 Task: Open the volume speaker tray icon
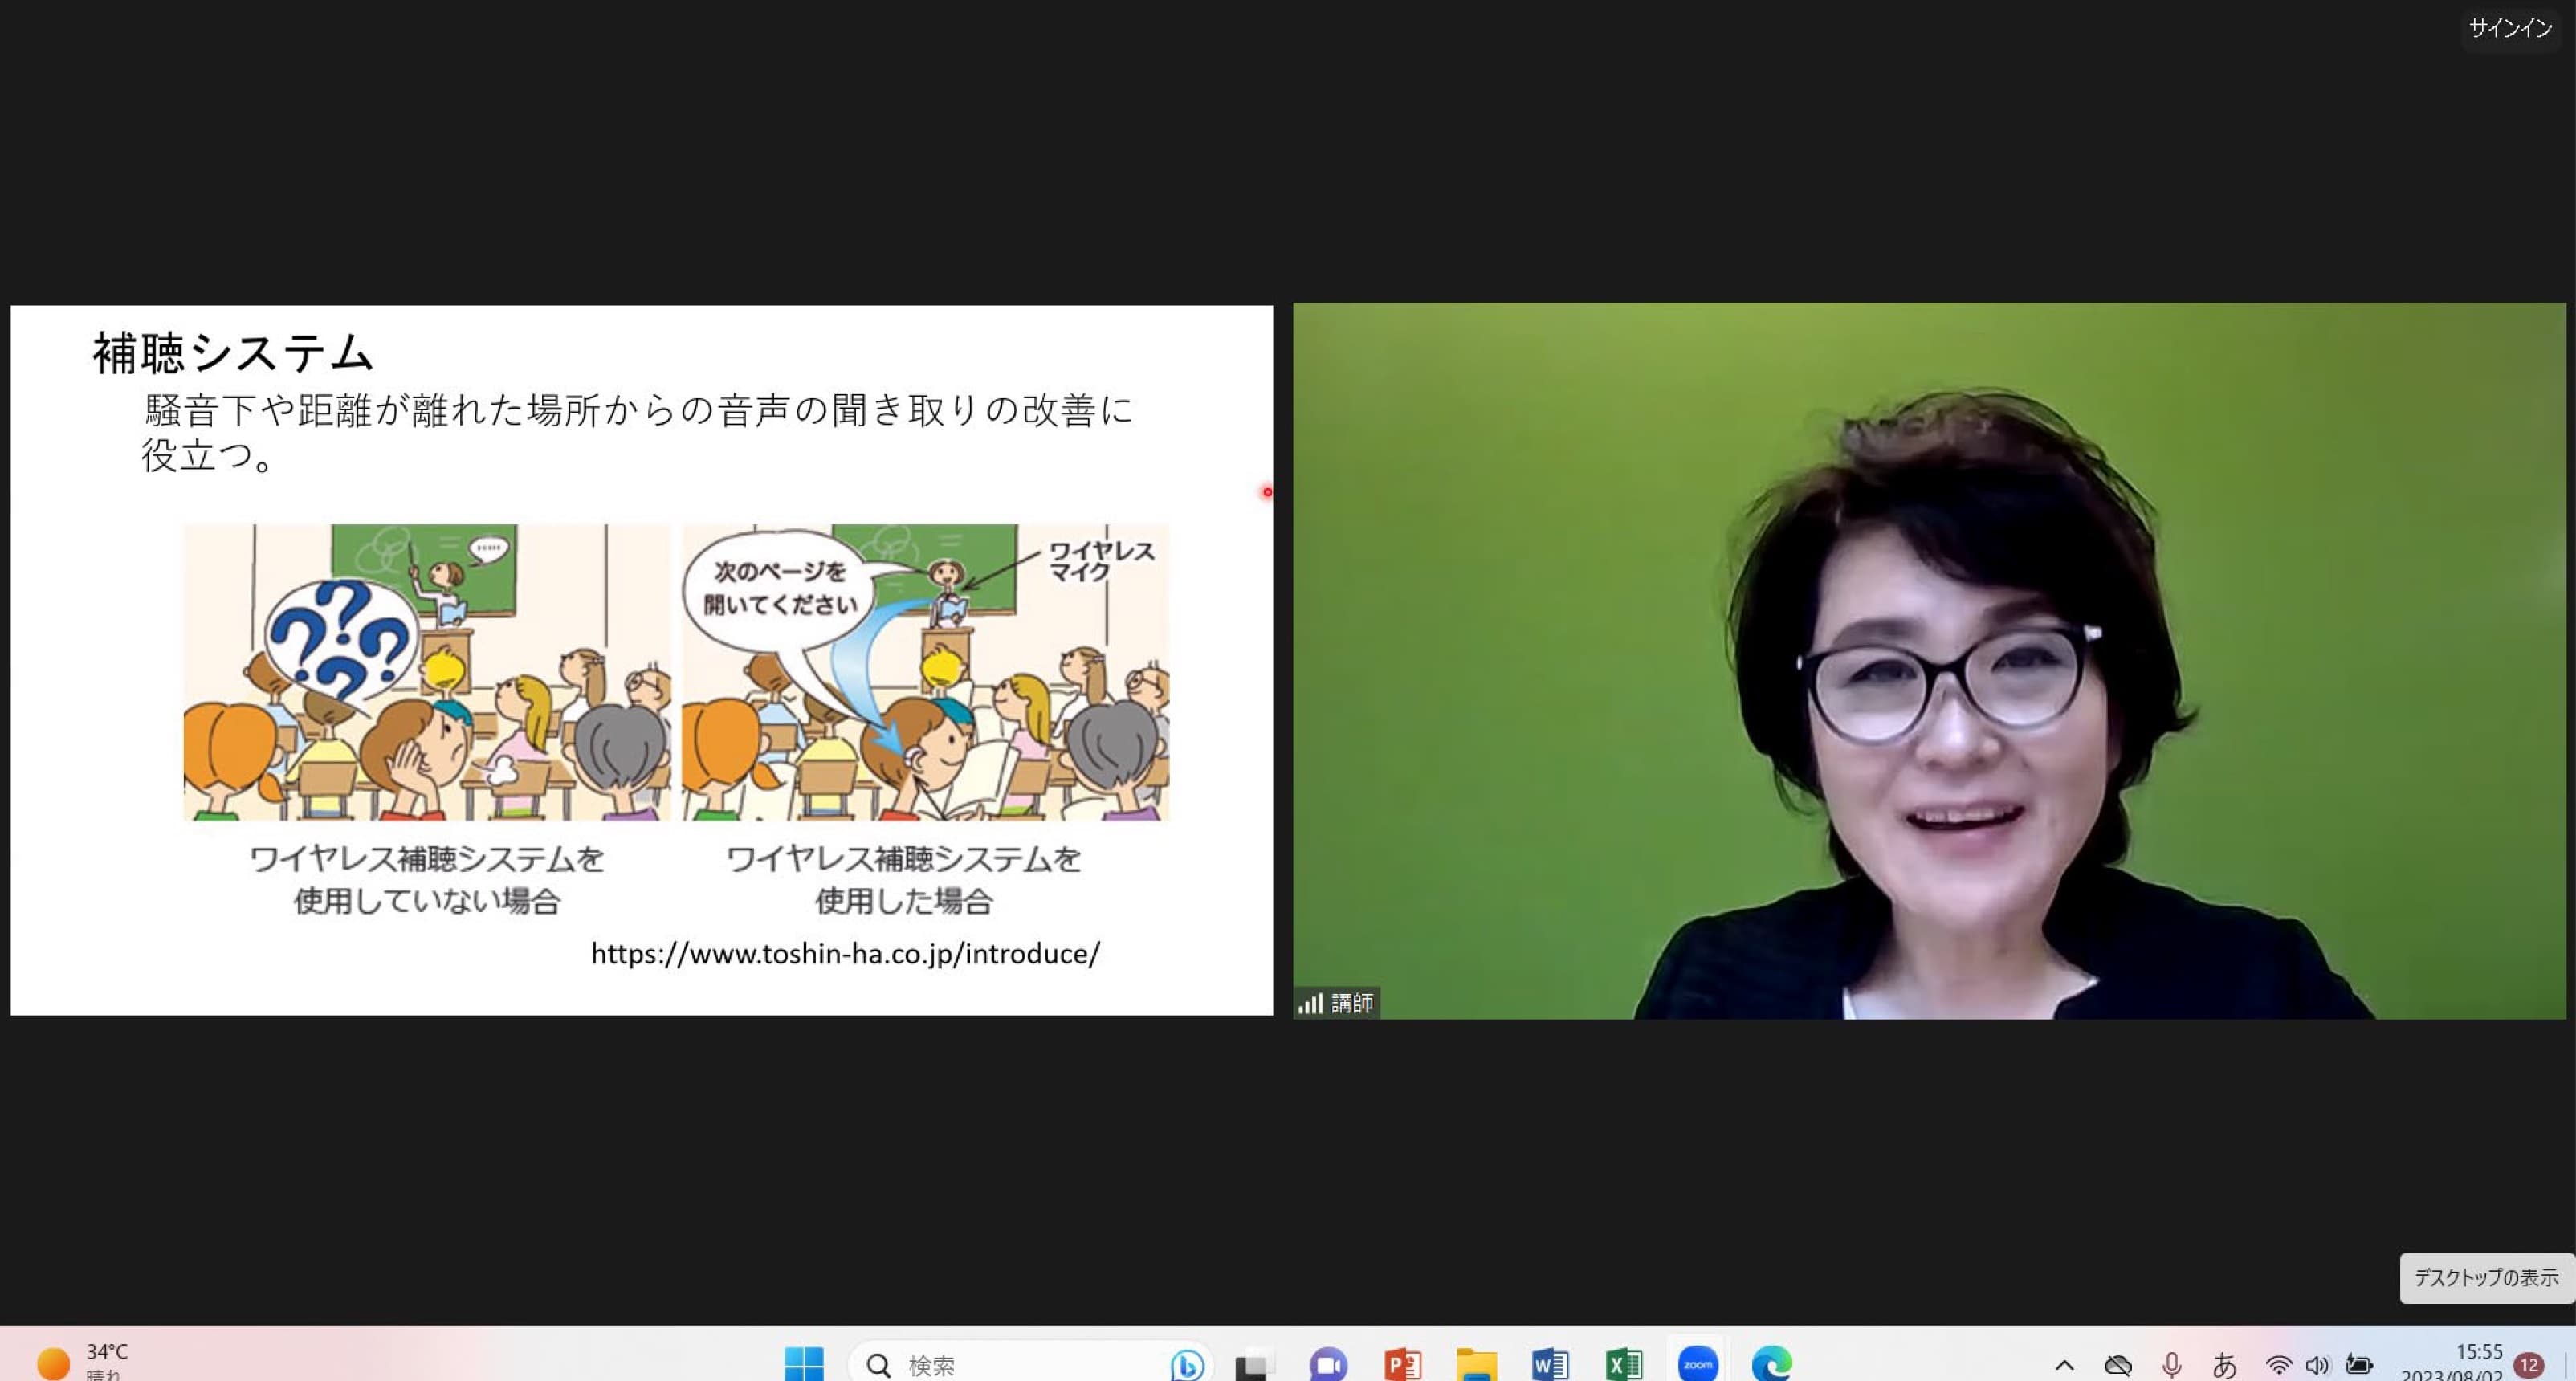click(2317, 1365)
